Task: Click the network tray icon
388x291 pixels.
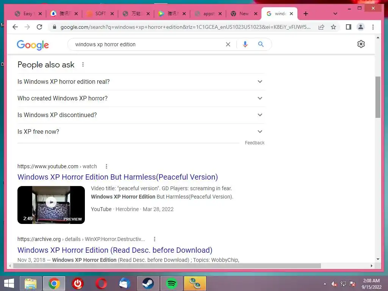Action: coord(343,284)
